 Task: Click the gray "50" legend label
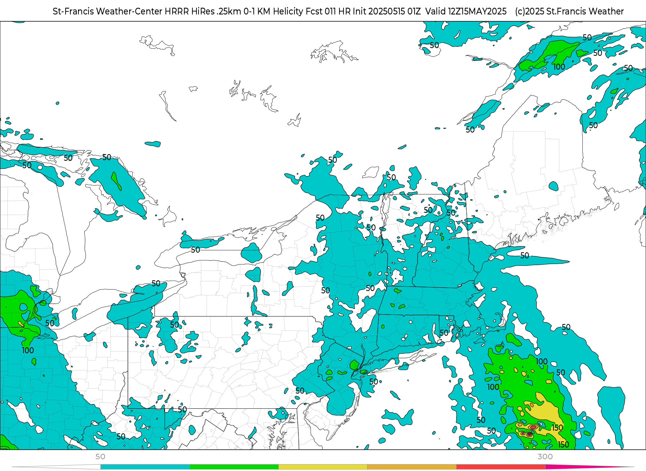click(x=100, y=457)
